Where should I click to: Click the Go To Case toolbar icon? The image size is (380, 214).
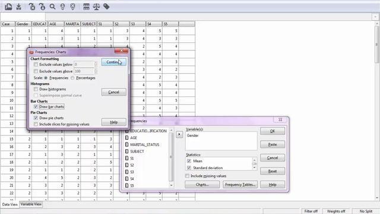click(42, 7)
